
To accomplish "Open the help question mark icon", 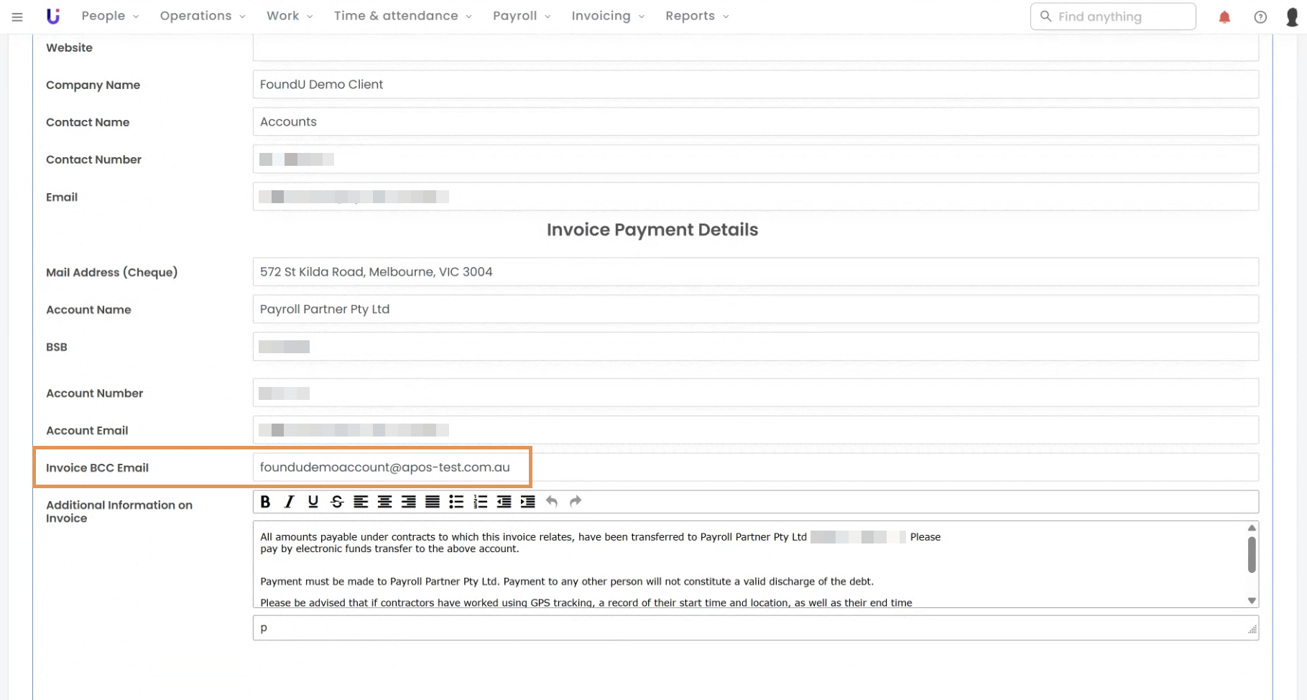I will 1260,17.
